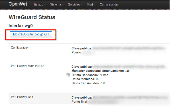This screenshot has width=171, height=106.
Task: Select Clave pública label of Huawei D14
Action: pos(82,97)
